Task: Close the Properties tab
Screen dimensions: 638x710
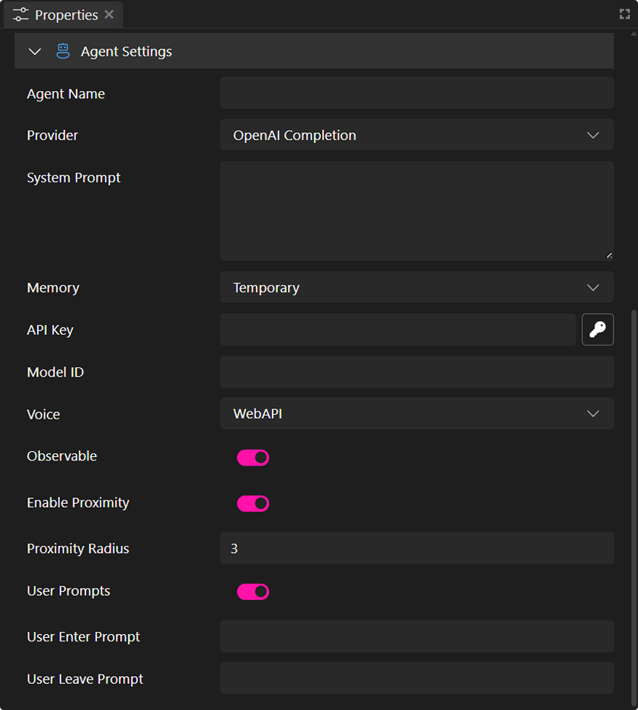Action: click(109, 15)
